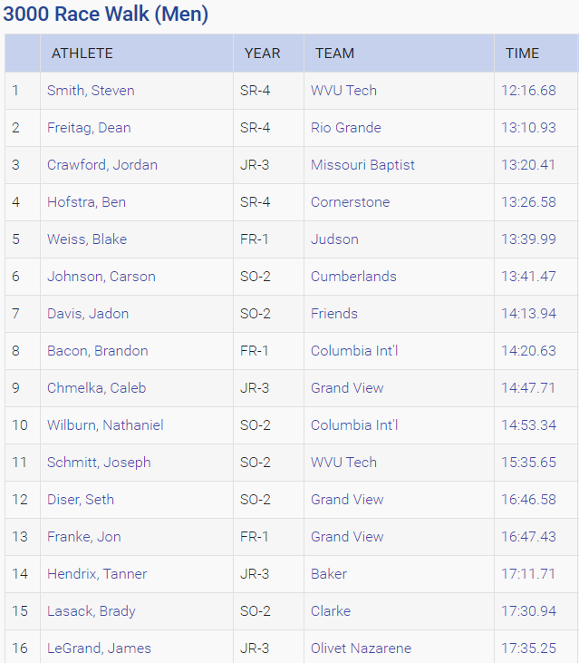The height and width of the screenshot is (663, 579).
Task: Click the WVU Tech team link in row 1
Action: (x=343, y=91)
